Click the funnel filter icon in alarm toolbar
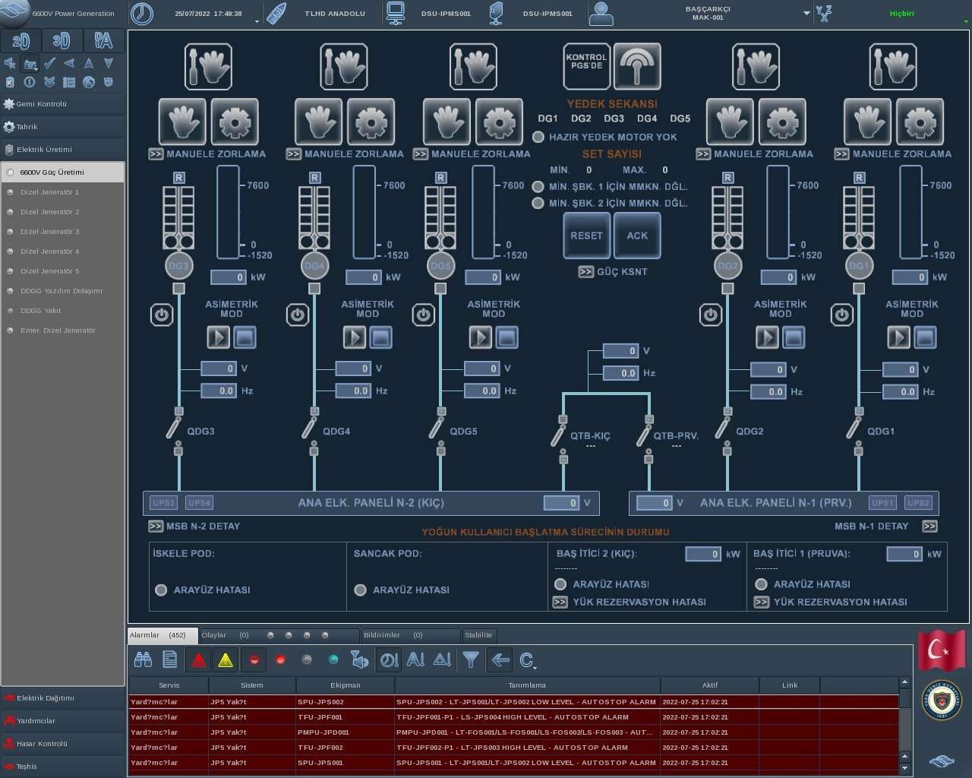972x778 pixels. point(471,659)
